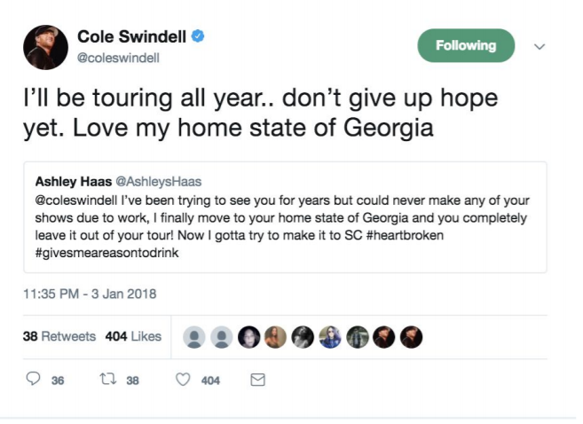Image resolution: width=583 pixels, height=424 pixels.
Task: Expand the chevron menu beside Following
Action: [540, 46]
